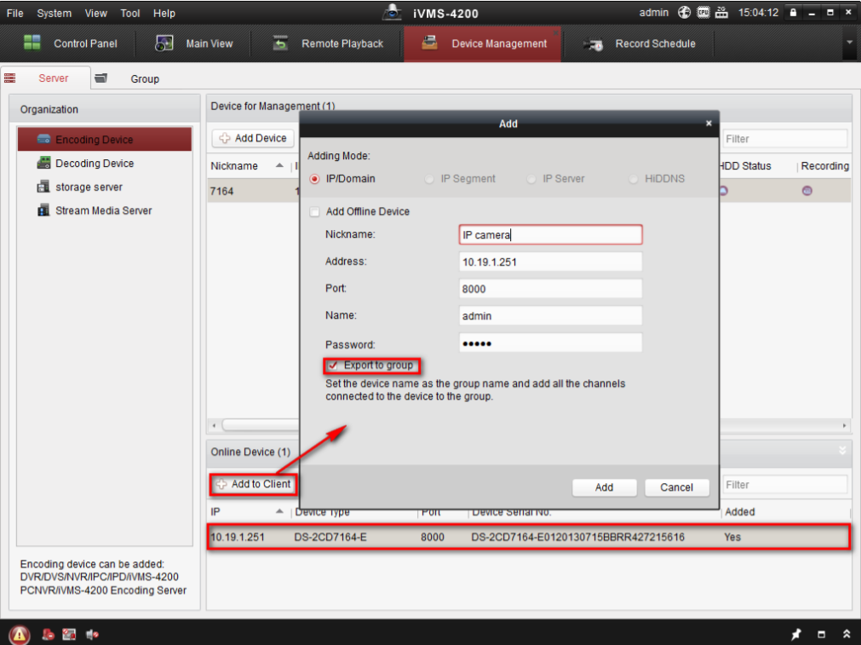Toggle Export to group checkbox
Image resolution: width=861 pixels, height=645 pixels.
click(333, 366)
